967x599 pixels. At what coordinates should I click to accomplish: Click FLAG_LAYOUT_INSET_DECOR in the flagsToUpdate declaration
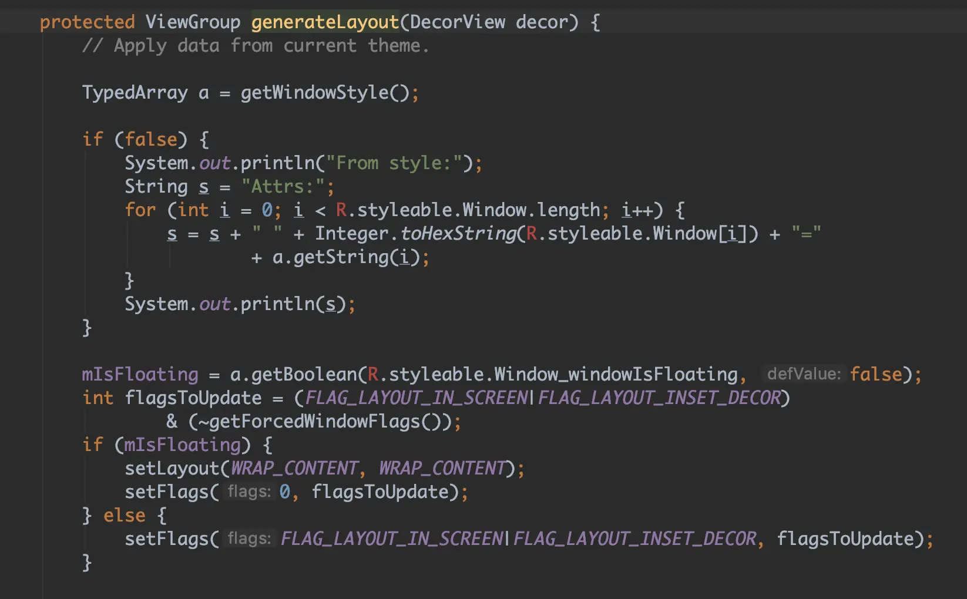660,398
